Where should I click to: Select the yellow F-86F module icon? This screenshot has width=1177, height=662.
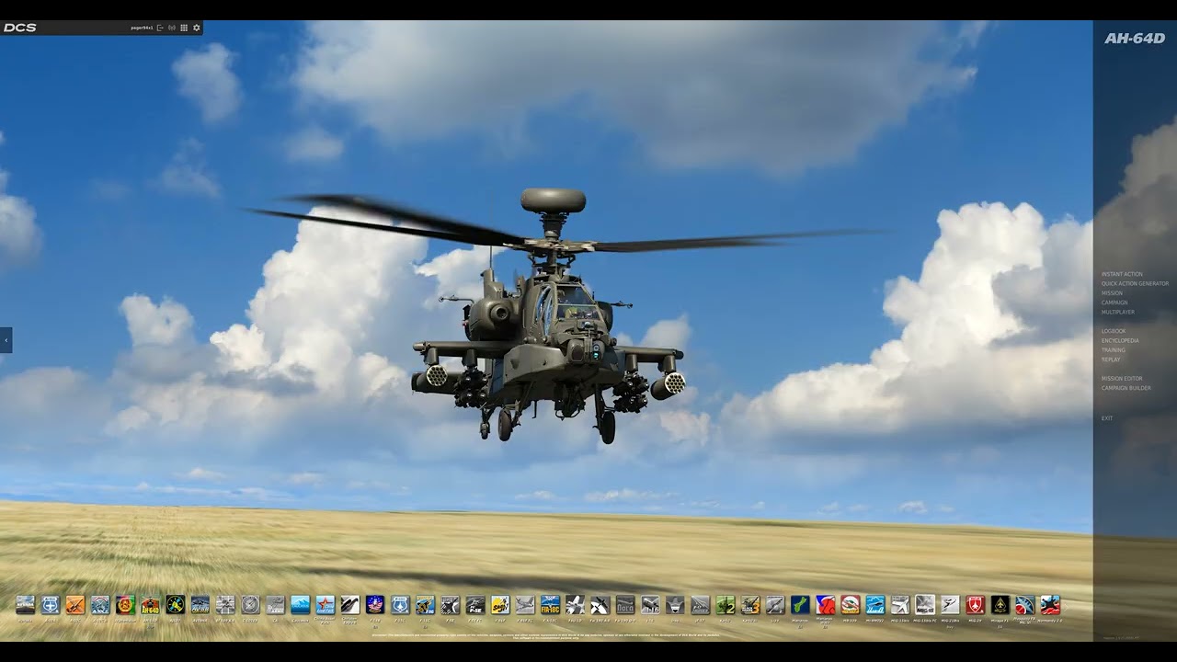click(499, 604)
